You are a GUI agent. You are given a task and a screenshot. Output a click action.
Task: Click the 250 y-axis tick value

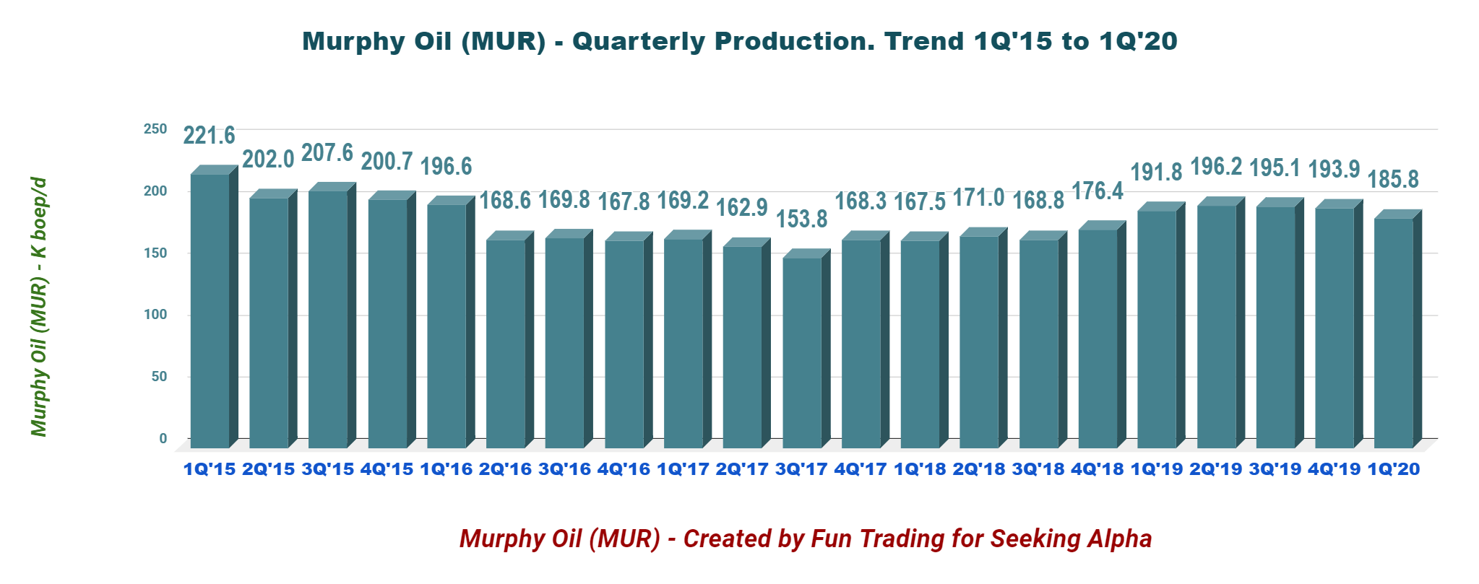(x=155, y=129)
